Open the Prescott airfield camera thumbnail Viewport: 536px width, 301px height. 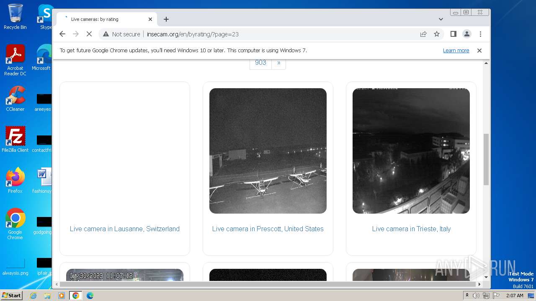pos(268,151)
